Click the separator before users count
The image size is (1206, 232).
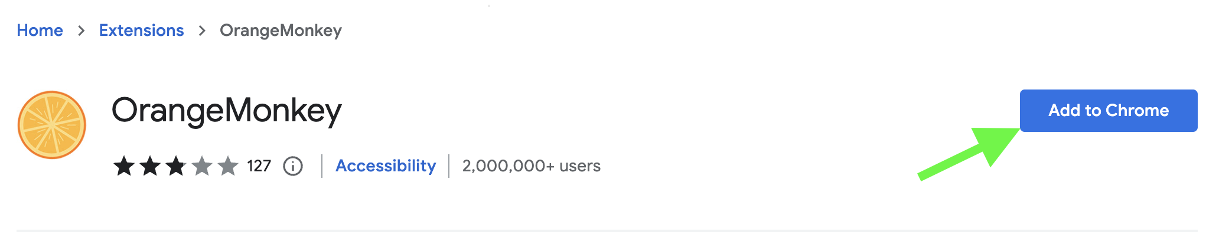(449, 166)
